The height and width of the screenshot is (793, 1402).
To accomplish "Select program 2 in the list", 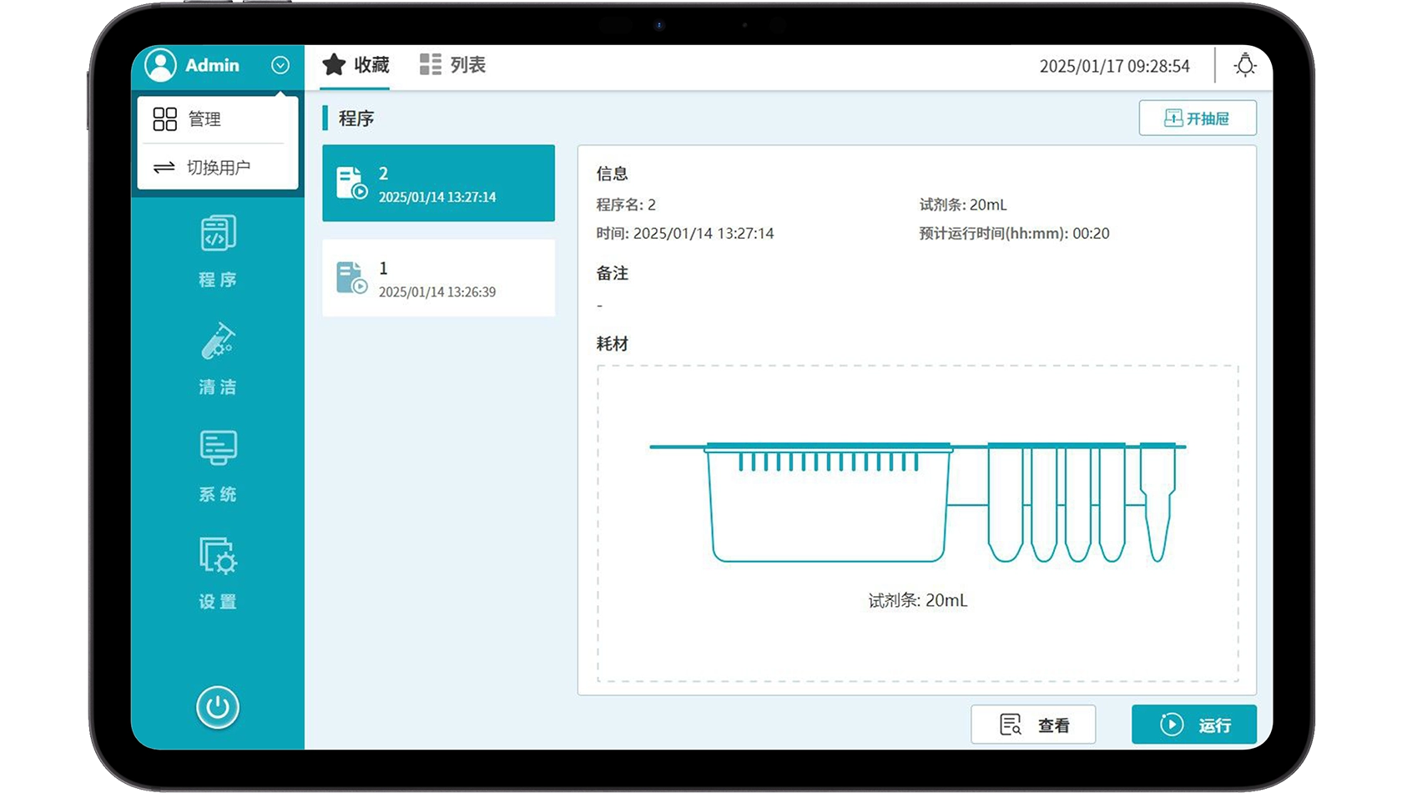I will (x=438, y=184).
